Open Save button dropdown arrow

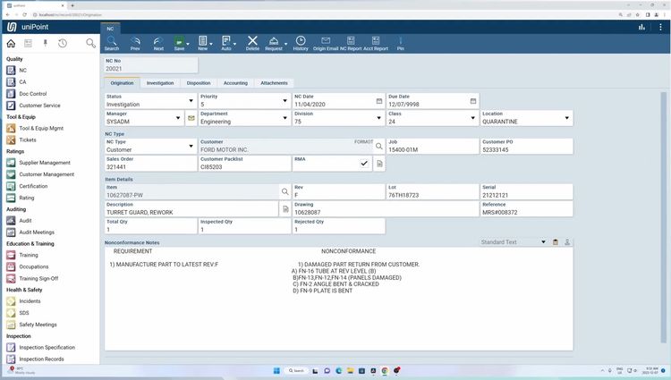click(x=188, y=44)
